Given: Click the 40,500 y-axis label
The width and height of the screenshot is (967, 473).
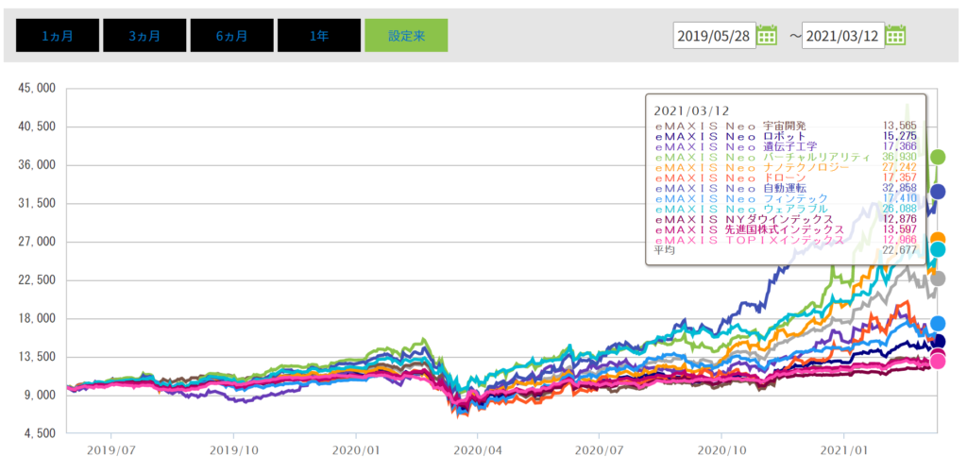Looking at the screenshot, I should (x=35, y=127).
